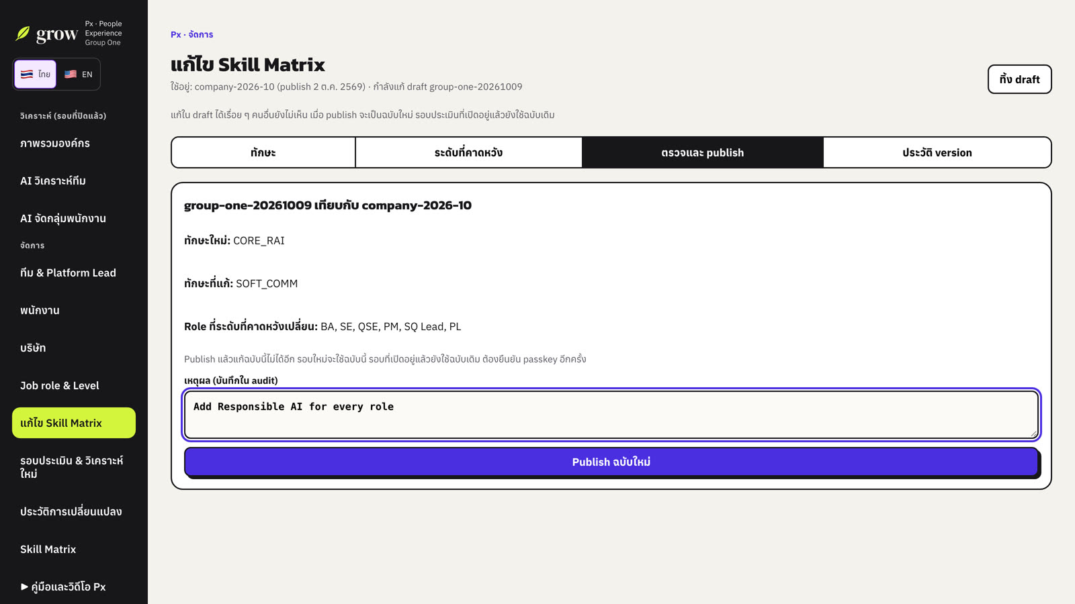Click the role list BA, SE, QSE text
Image resolution: width=1075 pixels, height=604 pixels.
pyautogui.click(x=391, y=326)
